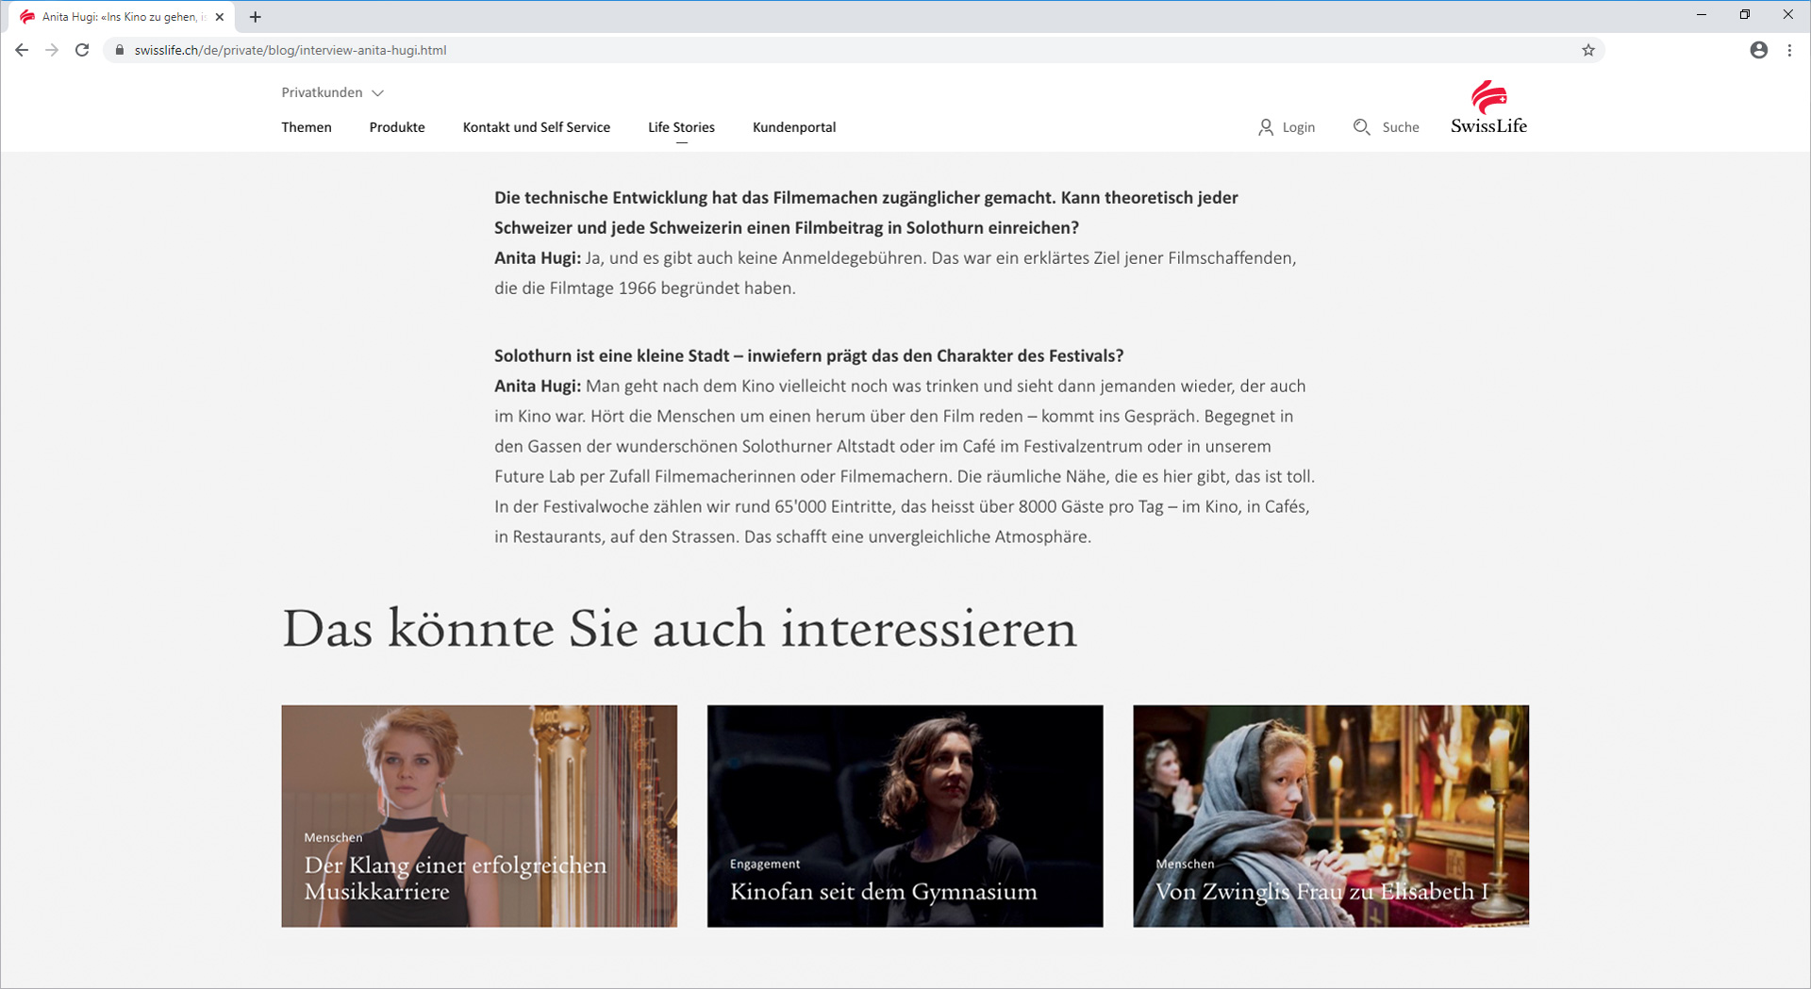Open a new browser tab

[255, 17]
